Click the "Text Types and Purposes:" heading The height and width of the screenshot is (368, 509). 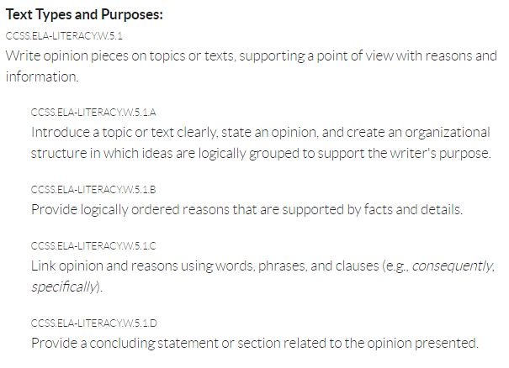pyautogui.click(x=84, y=14)
